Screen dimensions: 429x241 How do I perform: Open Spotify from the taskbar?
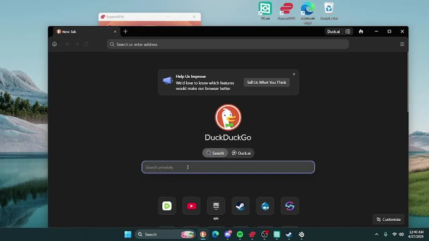click(240, 234)
